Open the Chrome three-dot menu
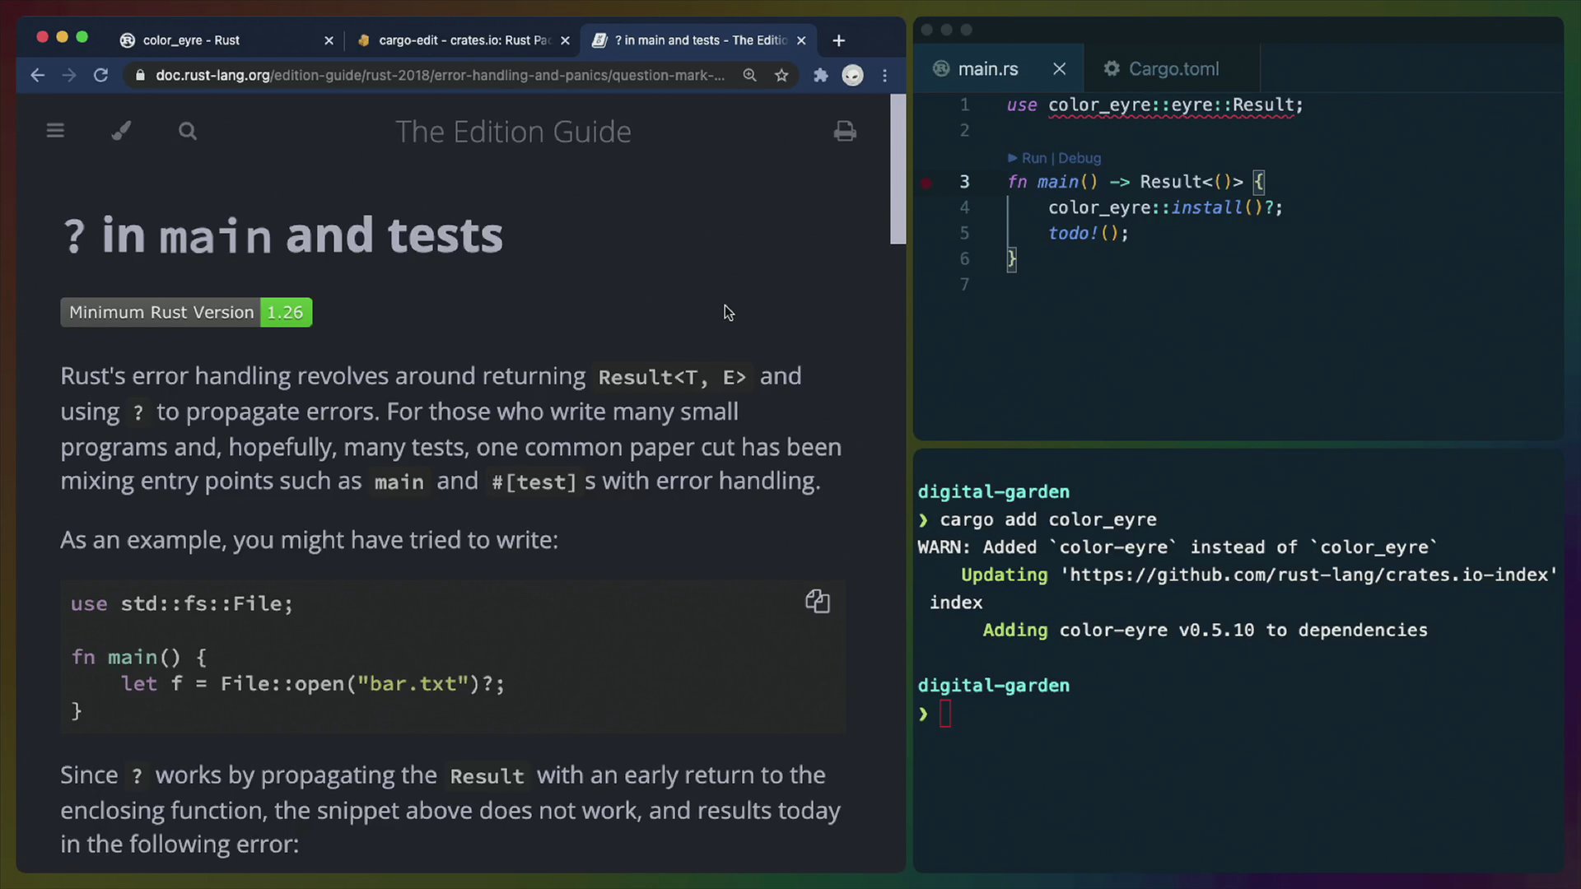The width and height of the screenshot is (1581, 889). [x=885, y=75]
